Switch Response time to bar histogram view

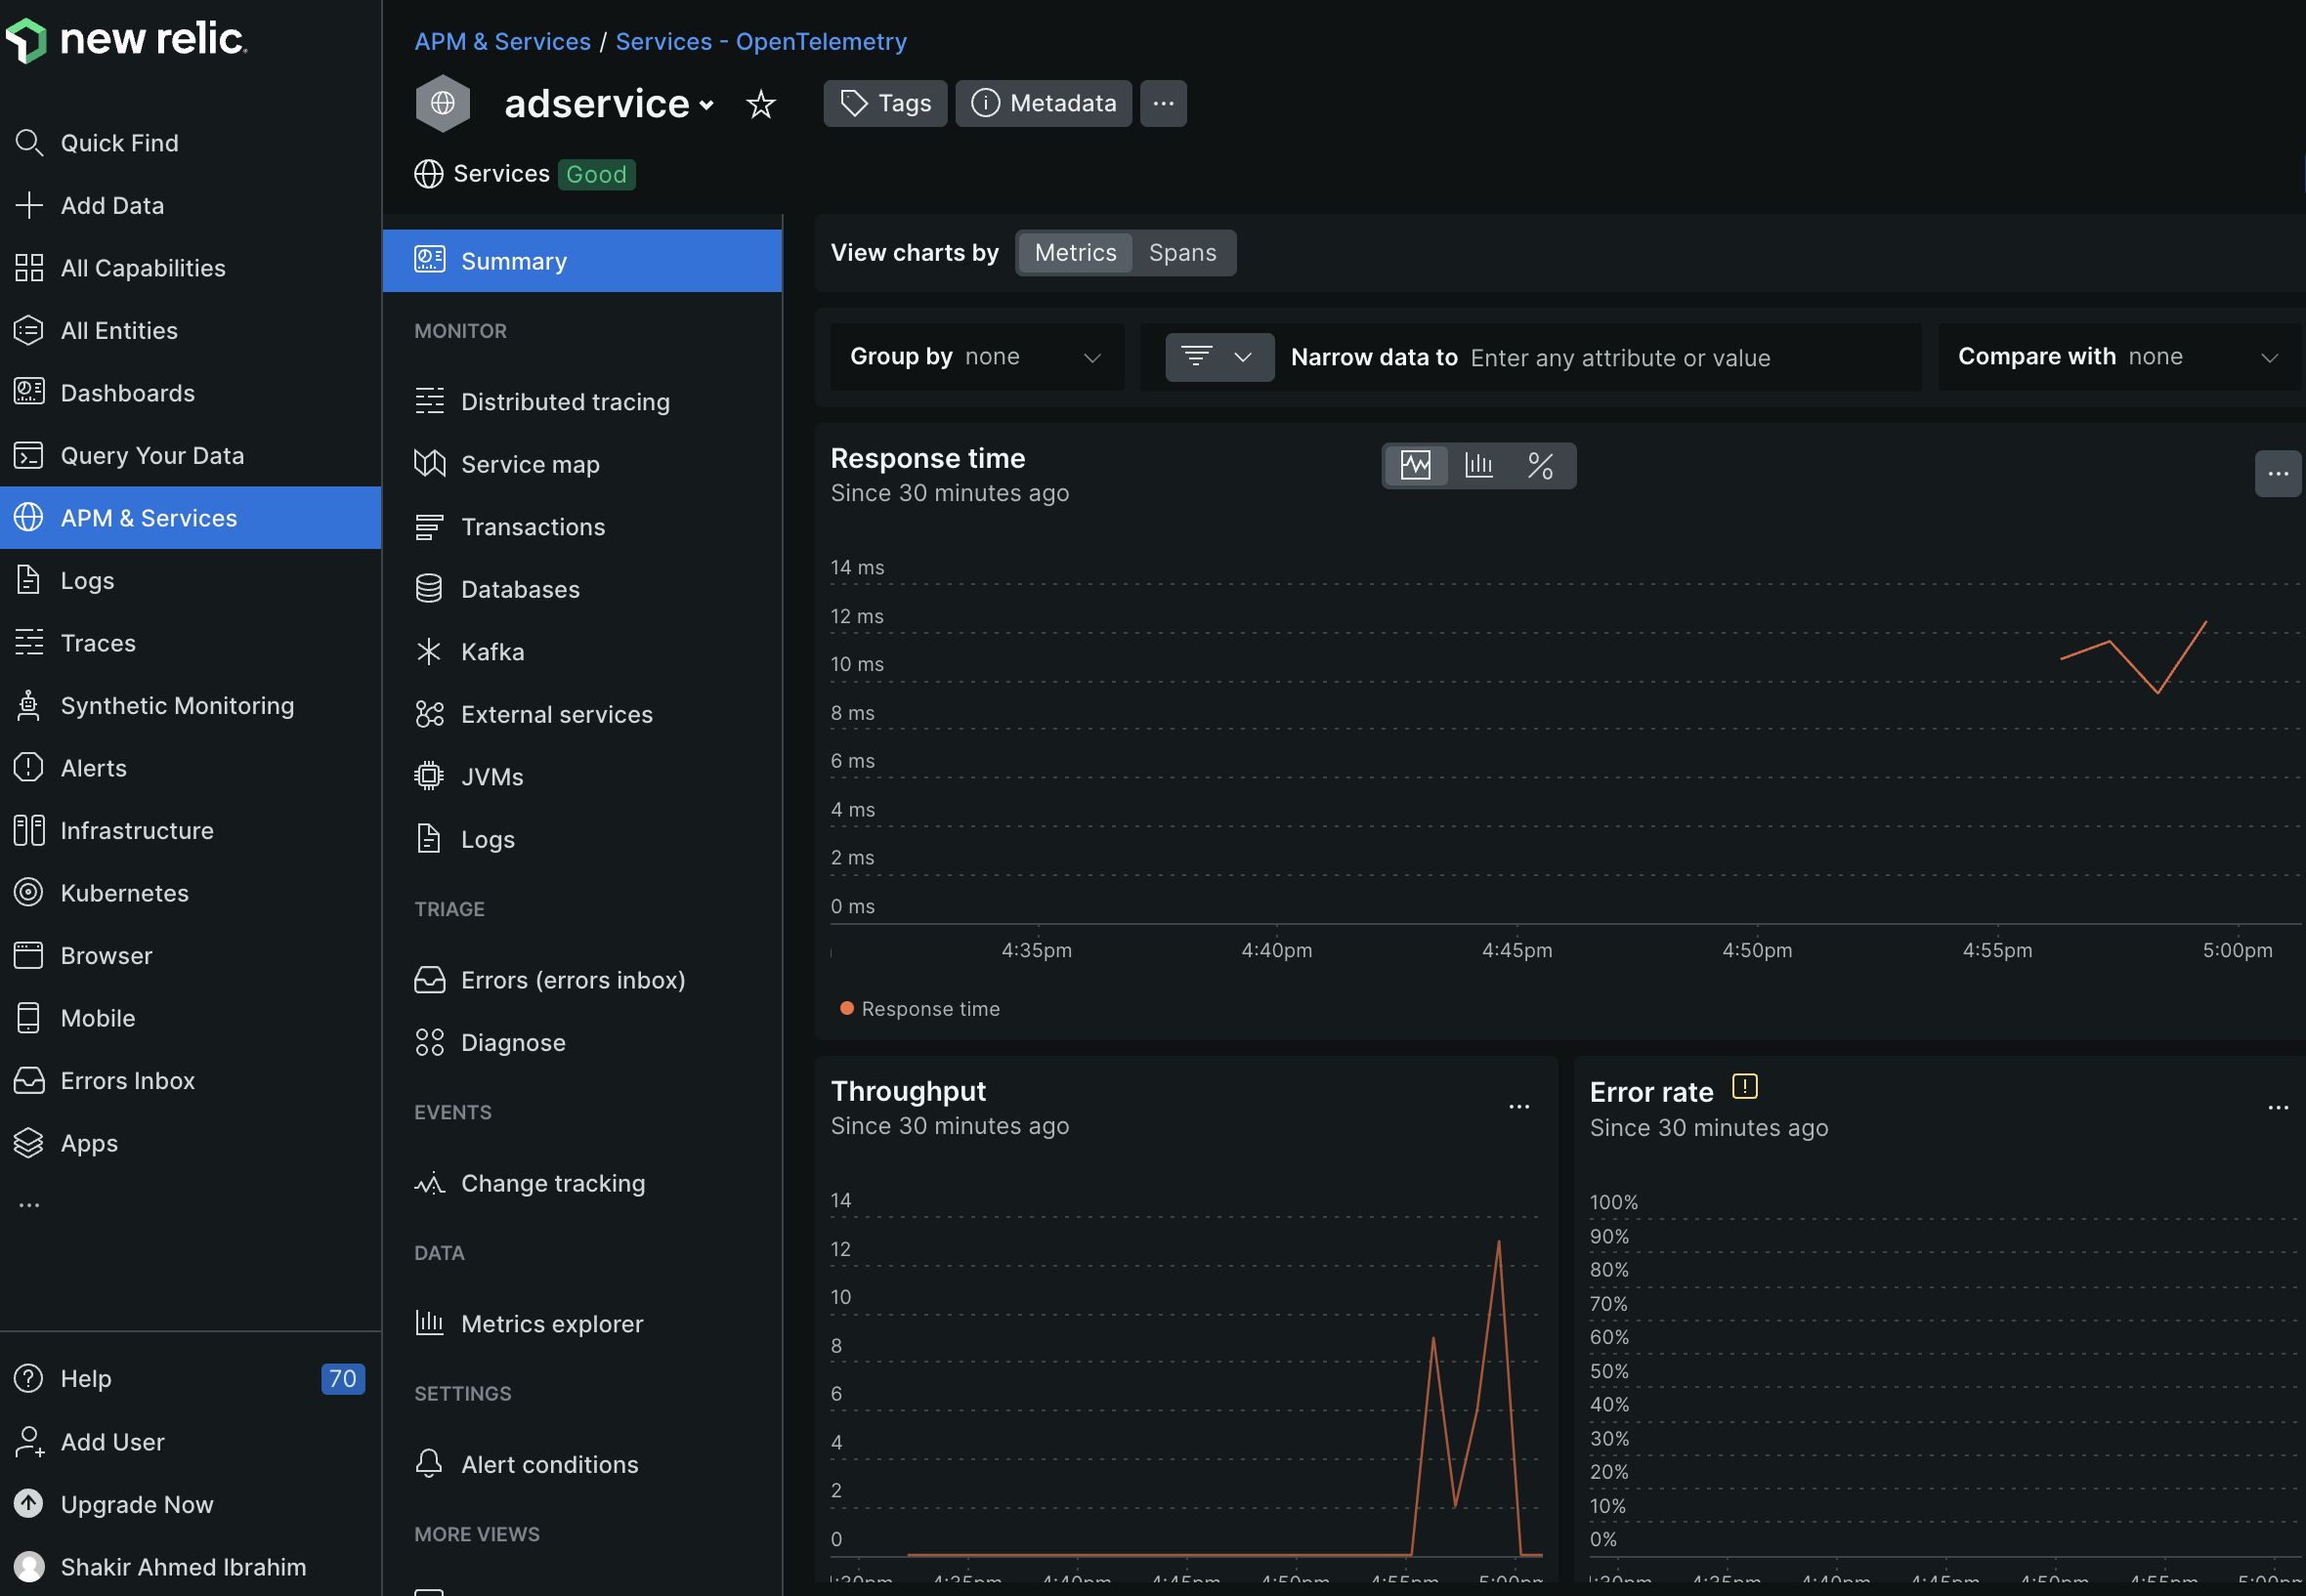tap(1478, 465)
